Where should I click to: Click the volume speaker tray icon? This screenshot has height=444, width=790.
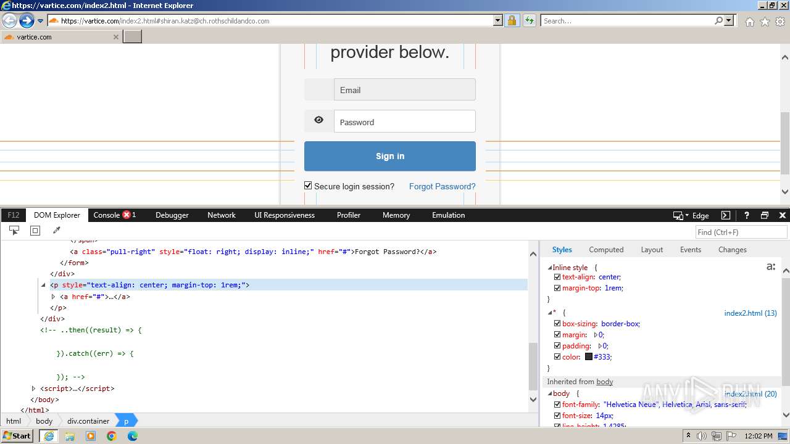pyautogui.click(x=702, y=436)
